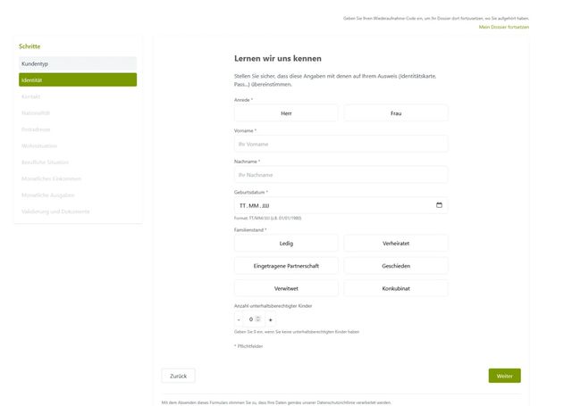
Task: Click the Vorname input field
Action: [341, 145]
